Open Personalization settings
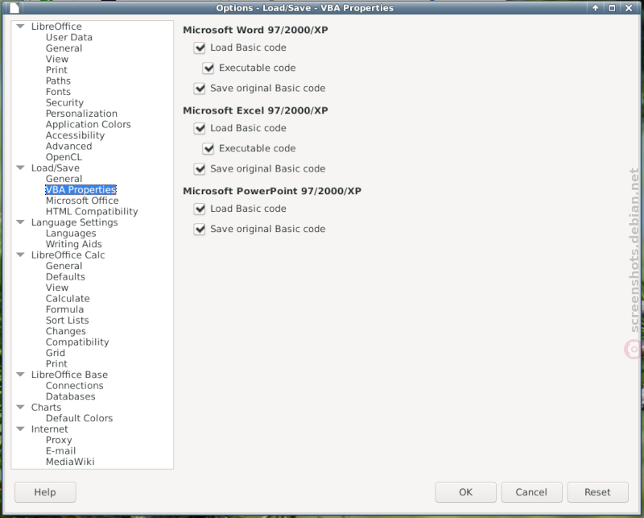This screenshot has height=518, width=644. pos(82,114)
